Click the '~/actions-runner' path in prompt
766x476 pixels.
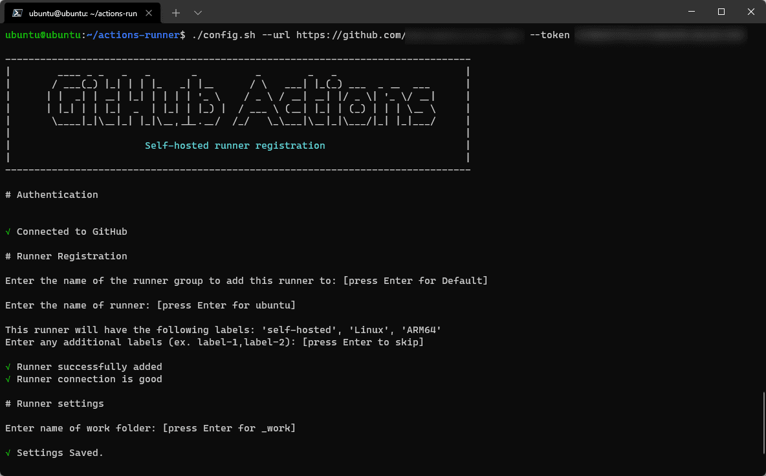pos(133,35)
